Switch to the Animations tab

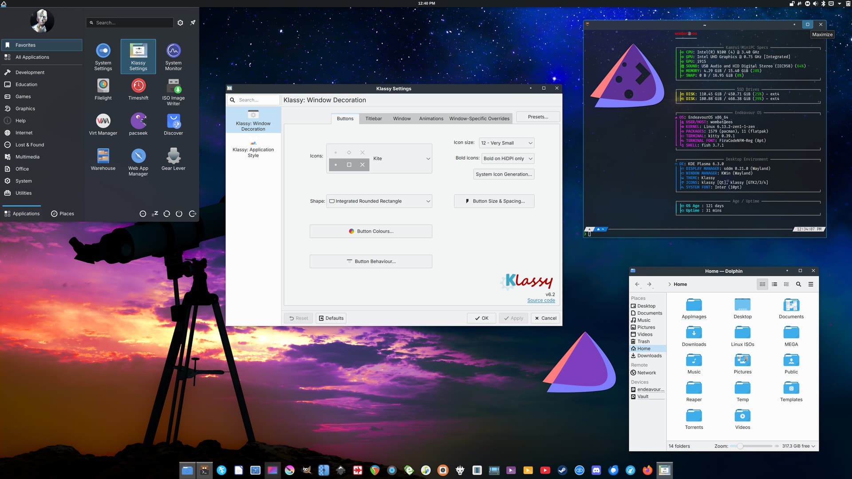[x=431, y=118]
